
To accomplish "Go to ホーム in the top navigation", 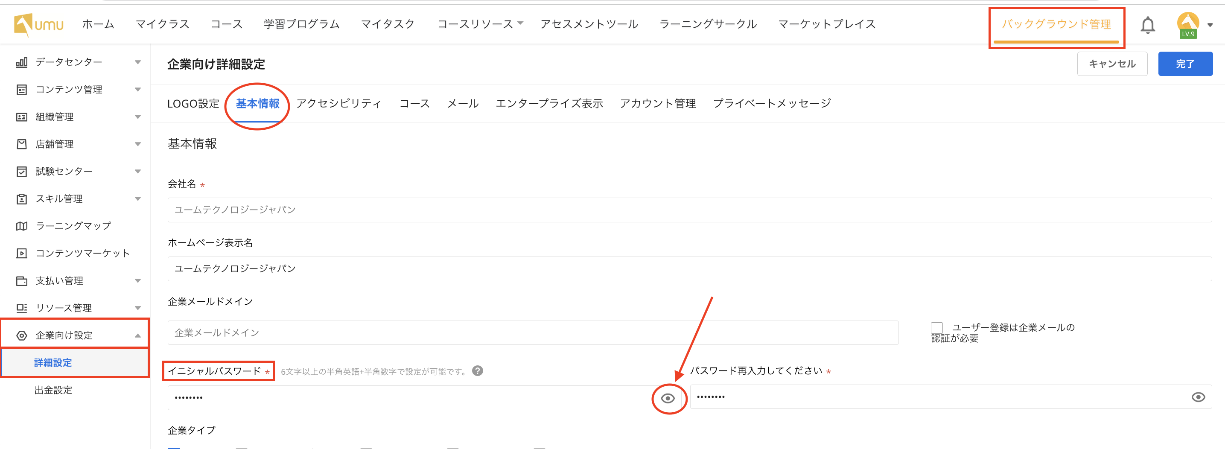I will (x=99, y=24).
